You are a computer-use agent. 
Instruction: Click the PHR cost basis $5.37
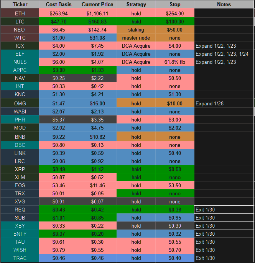point(59,120)
